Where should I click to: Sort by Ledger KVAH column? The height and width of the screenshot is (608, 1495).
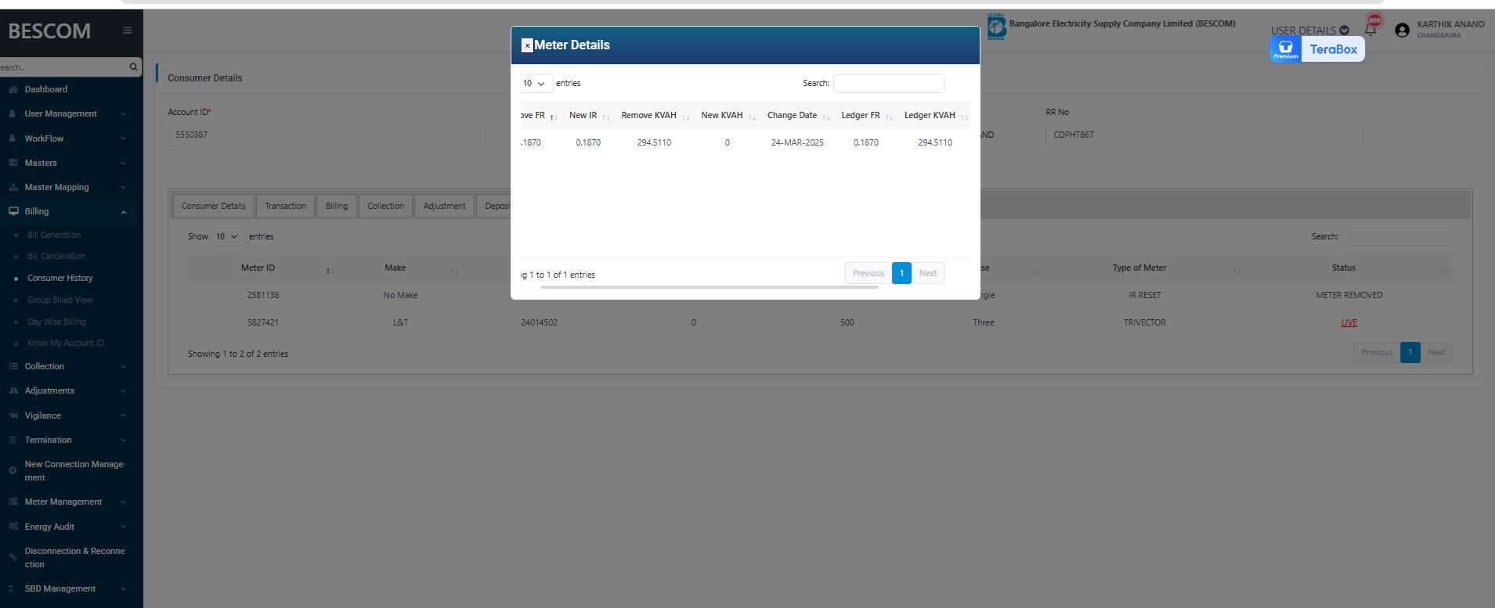(936, 115)
